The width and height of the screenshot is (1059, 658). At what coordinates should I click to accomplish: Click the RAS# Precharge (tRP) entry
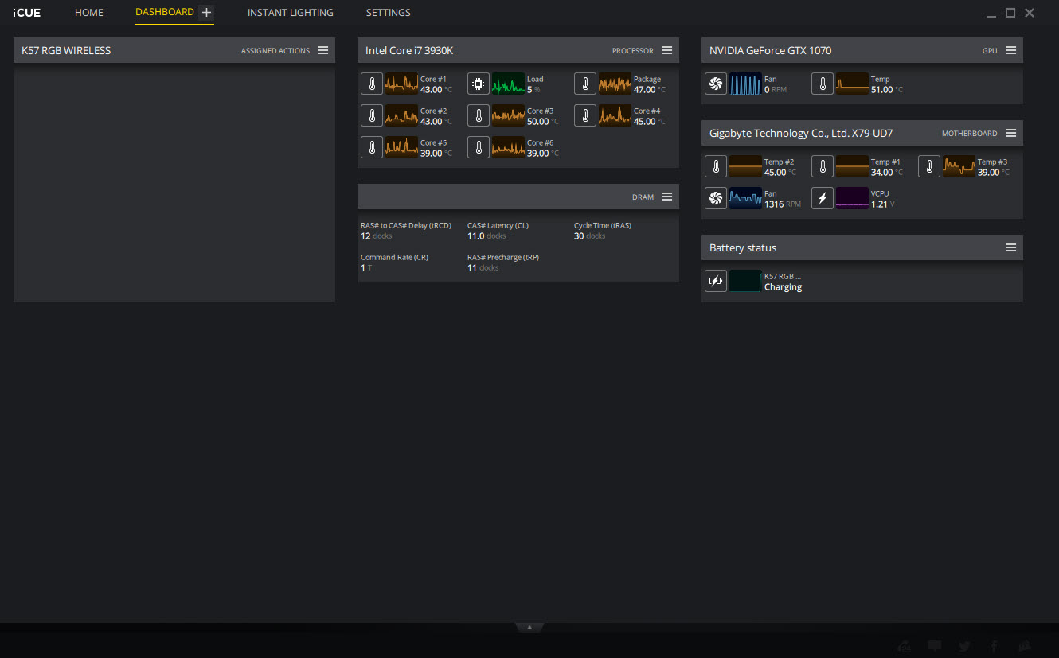503,263
